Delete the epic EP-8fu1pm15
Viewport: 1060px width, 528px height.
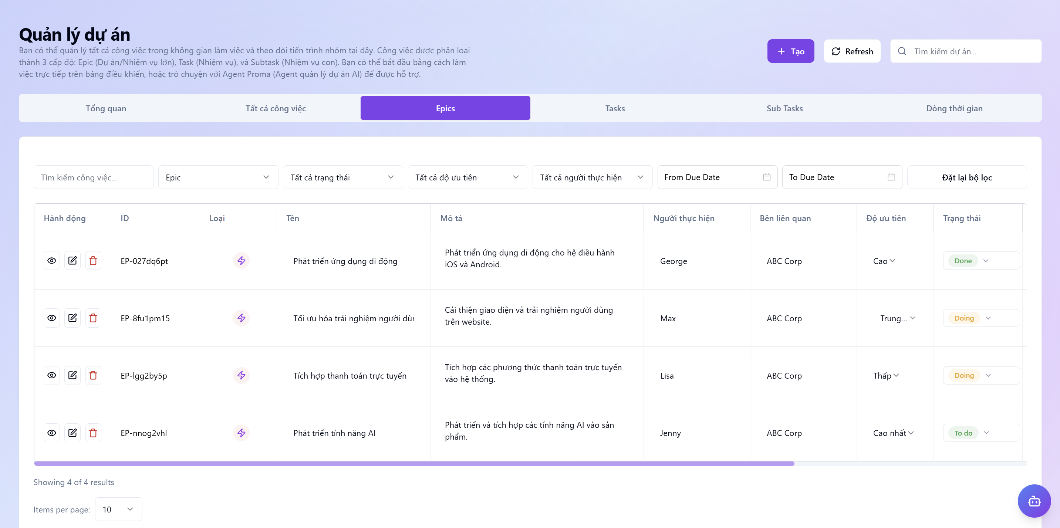tap(93, 318)
